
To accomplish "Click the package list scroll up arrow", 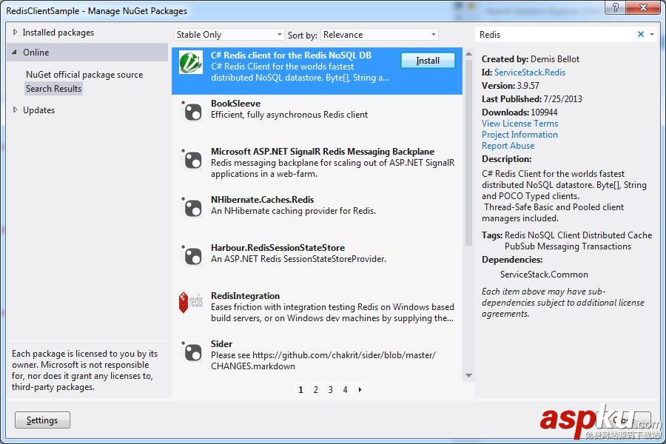I will pyautogui.click(x=468, y=54).
